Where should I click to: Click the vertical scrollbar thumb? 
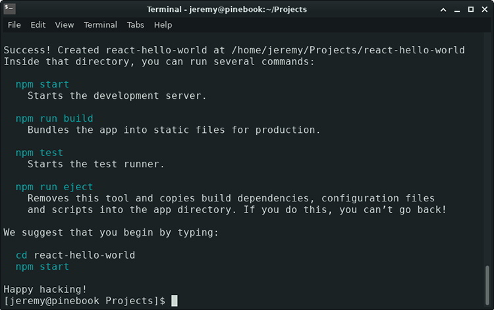coord(487,283)
